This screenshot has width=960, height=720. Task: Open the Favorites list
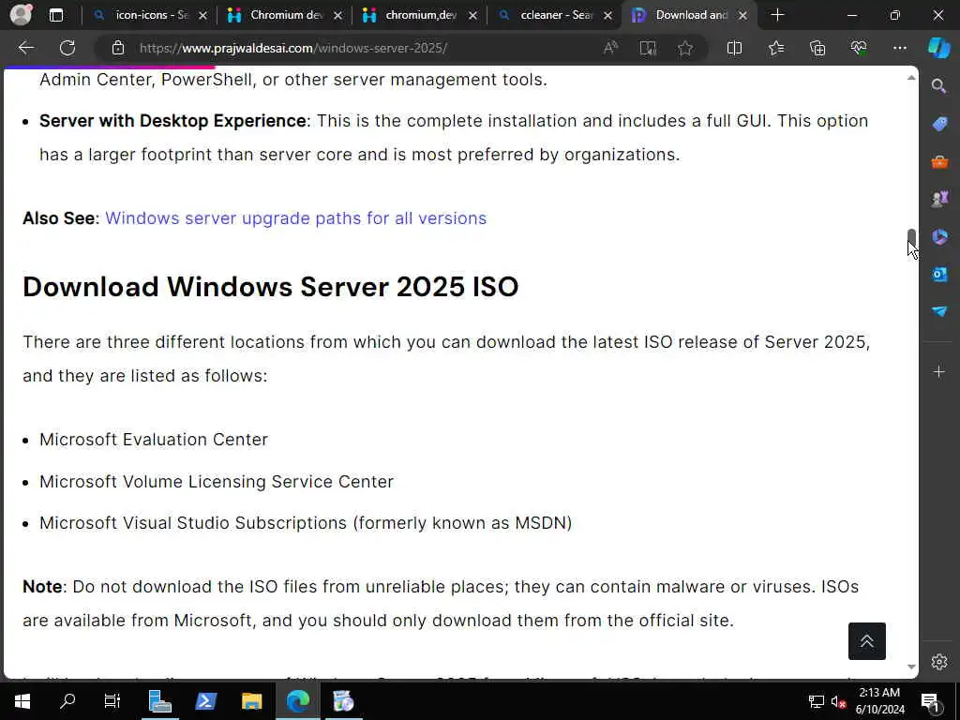coord(775,48)
